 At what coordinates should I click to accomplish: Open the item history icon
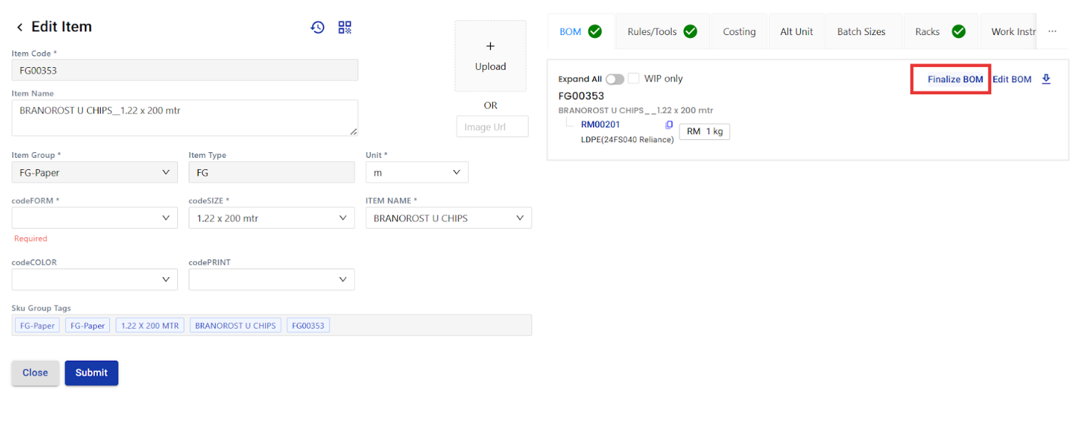tap(317, 27)
